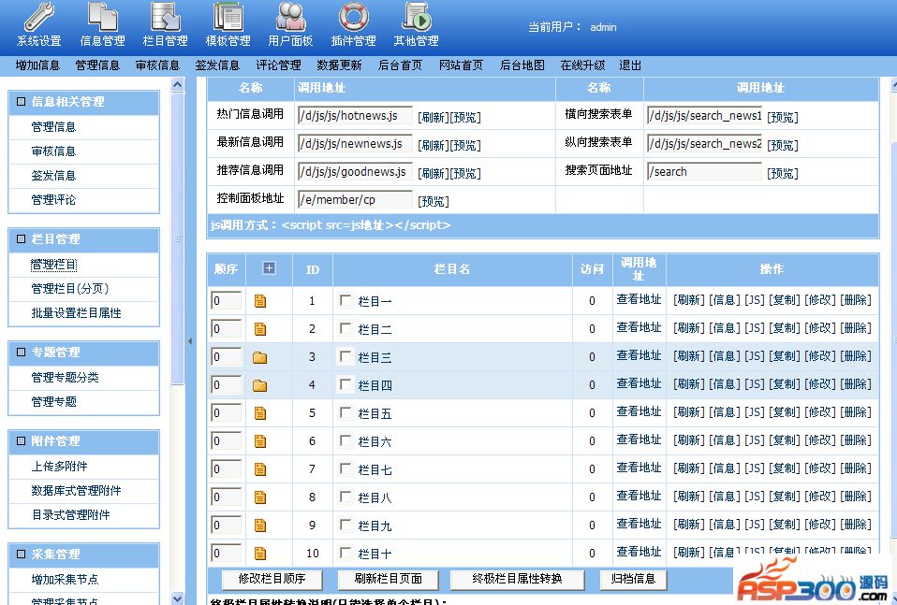Click the 信息管理 documents icon
Viewport: 897px width, 605px height.
pyautogui.click(x=102, y=17)
